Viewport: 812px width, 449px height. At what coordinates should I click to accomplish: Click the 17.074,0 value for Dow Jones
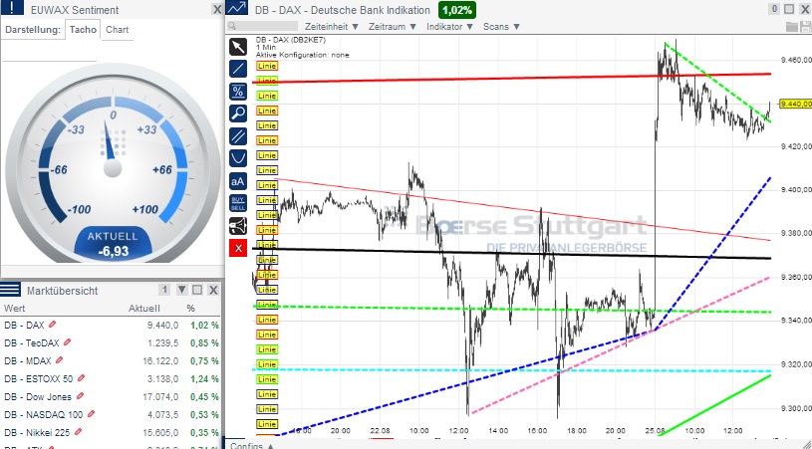pos(161,397)
